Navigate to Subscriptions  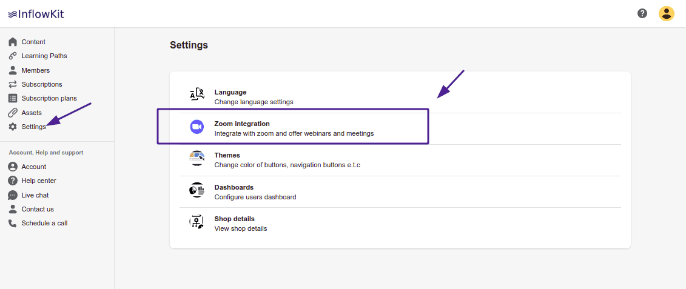coord(41,84)
